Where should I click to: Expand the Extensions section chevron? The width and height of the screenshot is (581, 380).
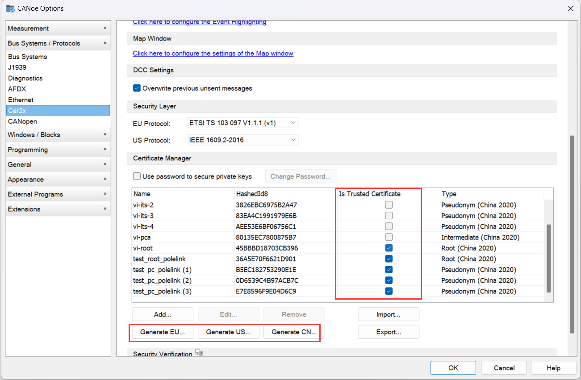click(105, 209)
